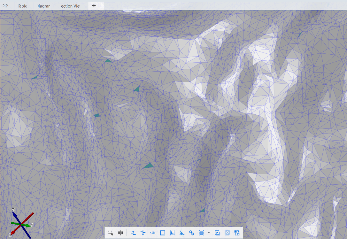Screen dimensions: 347x239
Task: Click the deselect-all X icon
Action: click(227, 233)
